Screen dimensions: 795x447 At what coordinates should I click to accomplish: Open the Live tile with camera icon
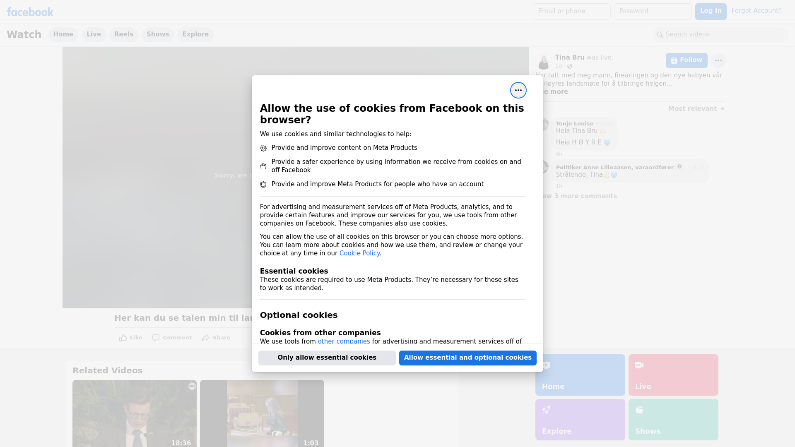(x=673, y=375)
